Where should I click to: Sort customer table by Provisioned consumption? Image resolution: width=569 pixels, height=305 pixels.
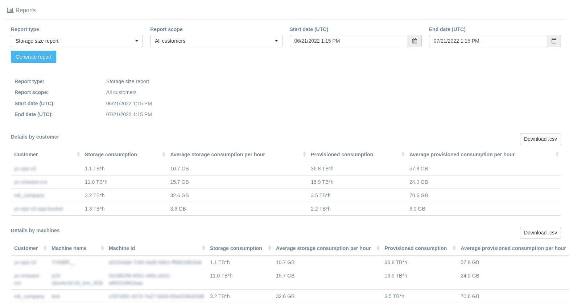[x=342, y=154]
